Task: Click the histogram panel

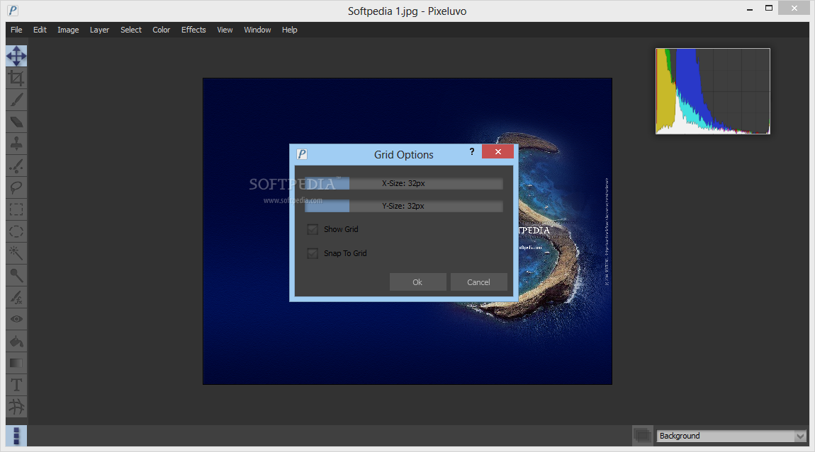Action: (713, 91)
